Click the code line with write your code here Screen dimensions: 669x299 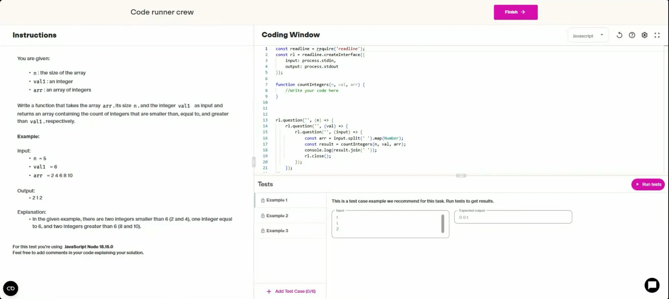click(x=312, y=91)
